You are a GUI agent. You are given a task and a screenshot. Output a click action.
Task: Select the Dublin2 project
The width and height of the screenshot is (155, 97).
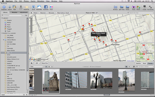click(9, 63)
